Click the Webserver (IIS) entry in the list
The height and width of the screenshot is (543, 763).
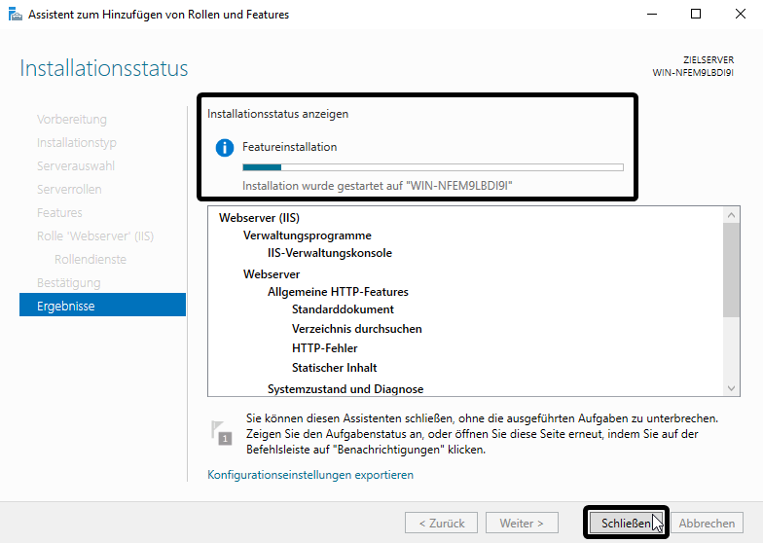[x=259, y=218]
